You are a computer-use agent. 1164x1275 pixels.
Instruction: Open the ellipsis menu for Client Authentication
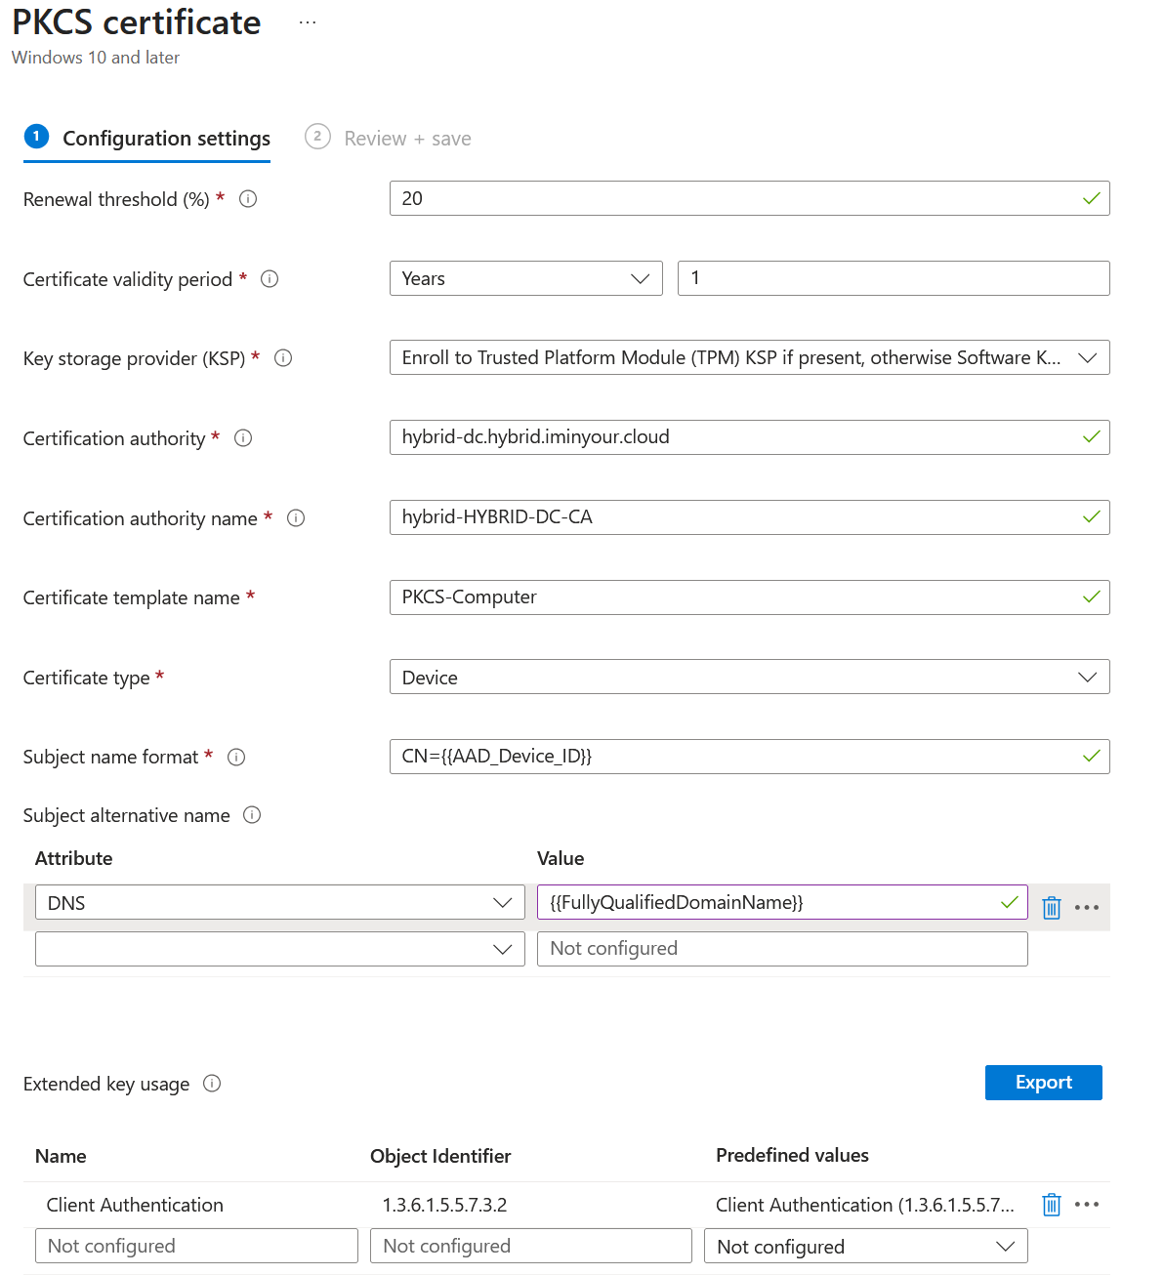1087,1205
